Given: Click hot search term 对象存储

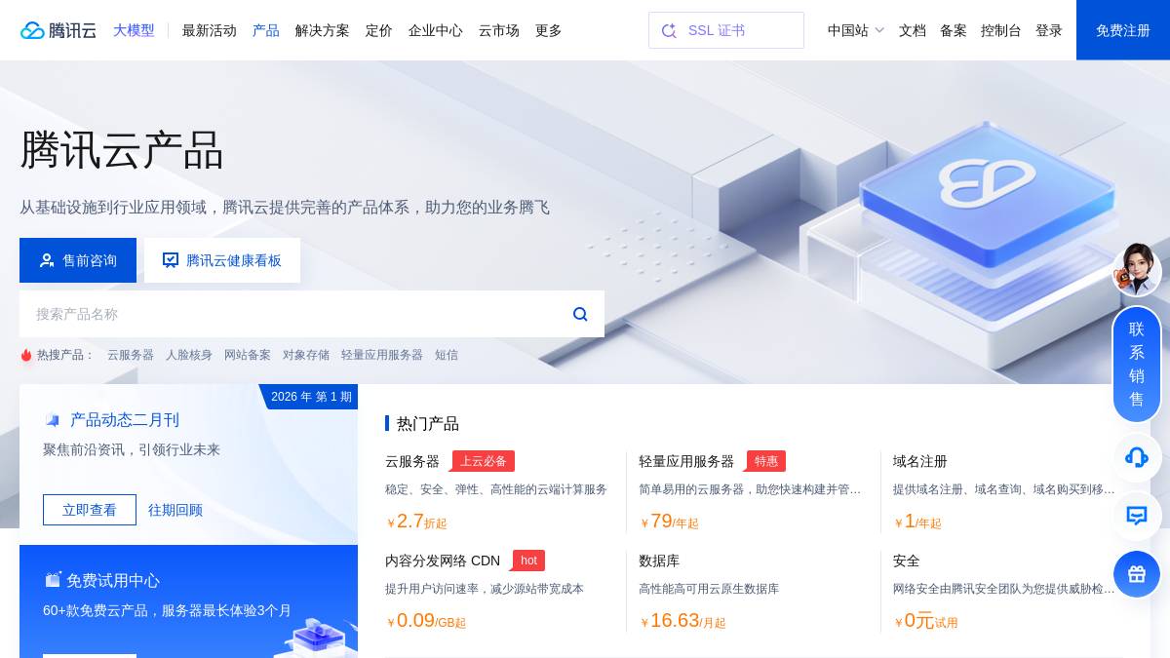Looking at the screenshot, I should (306, 355).
